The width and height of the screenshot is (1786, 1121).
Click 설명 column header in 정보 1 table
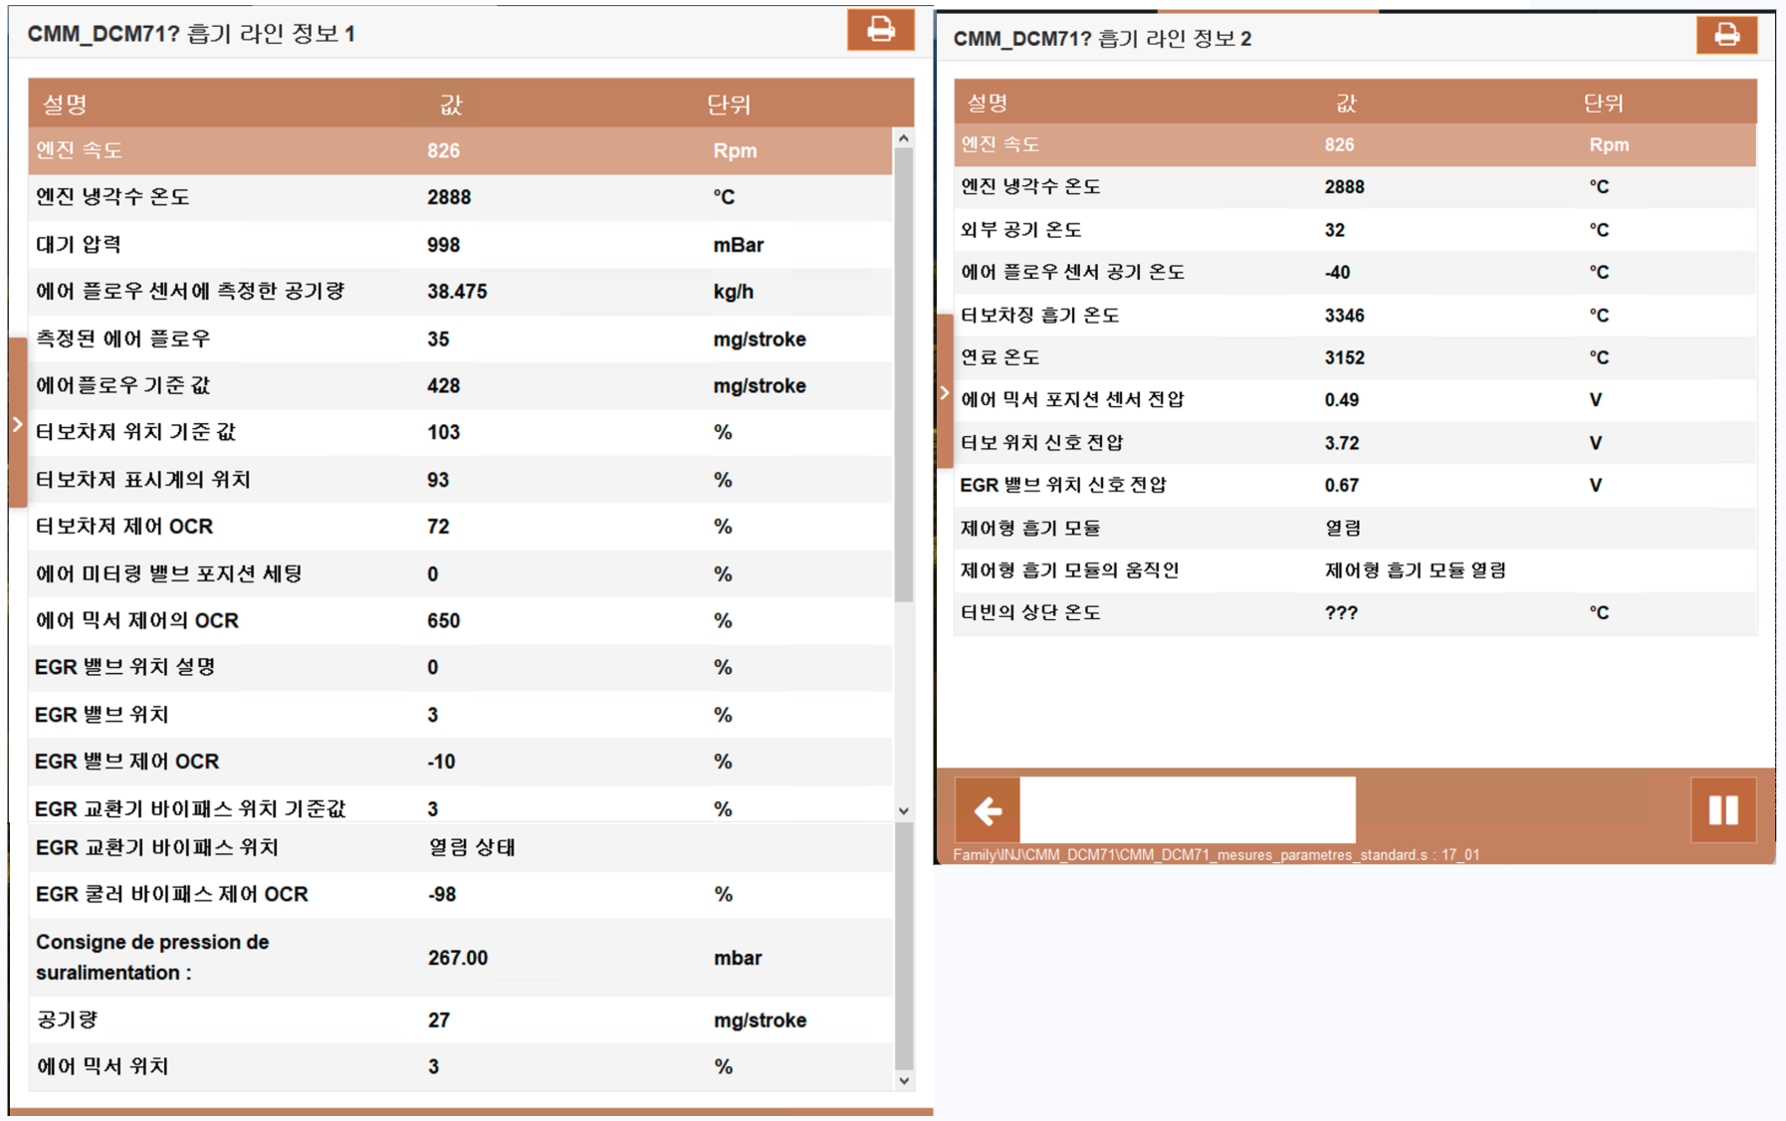pyautogui.click(x=65, y=104)
